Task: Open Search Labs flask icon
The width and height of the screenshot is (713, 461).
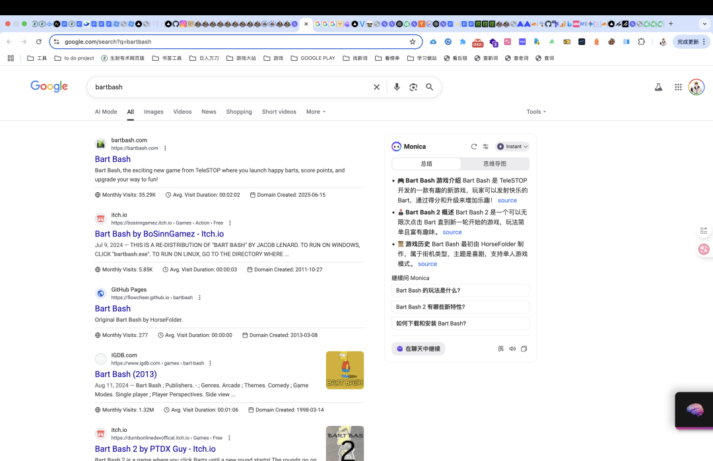Action: pyautogui.click(x=658, y=87)
